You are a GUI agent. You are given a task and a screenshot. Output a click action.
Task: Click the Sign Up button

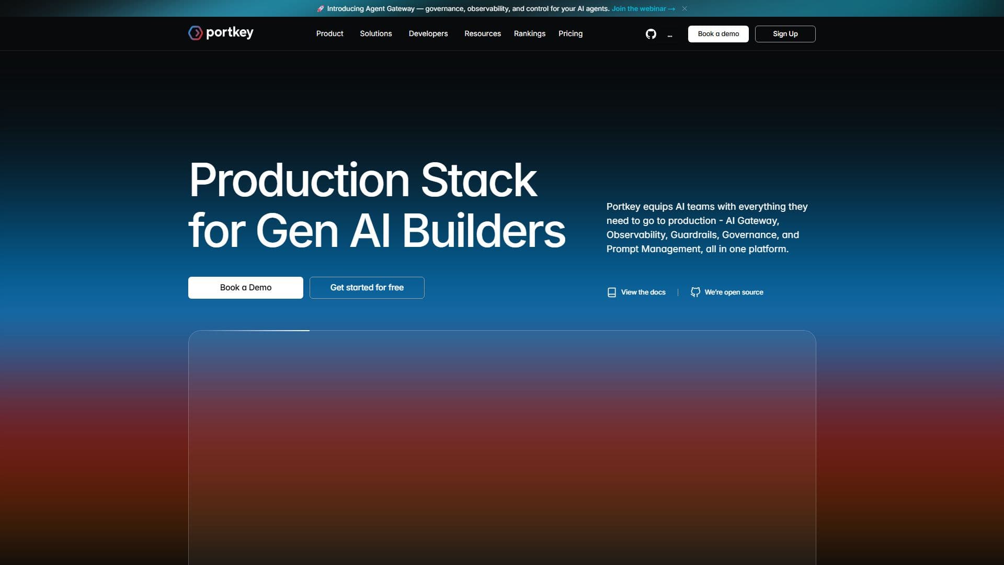coord(785,34)
